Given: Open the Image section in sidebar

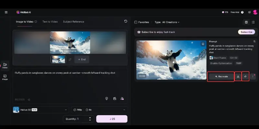Looking at the screenshot, I should click(5, 77).
